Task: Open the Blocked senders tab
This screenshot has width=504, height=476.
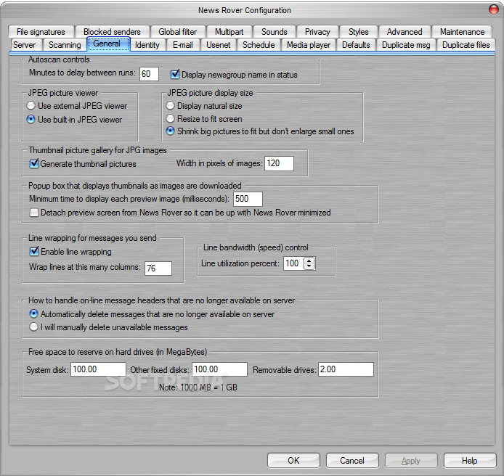Action: 112,32
